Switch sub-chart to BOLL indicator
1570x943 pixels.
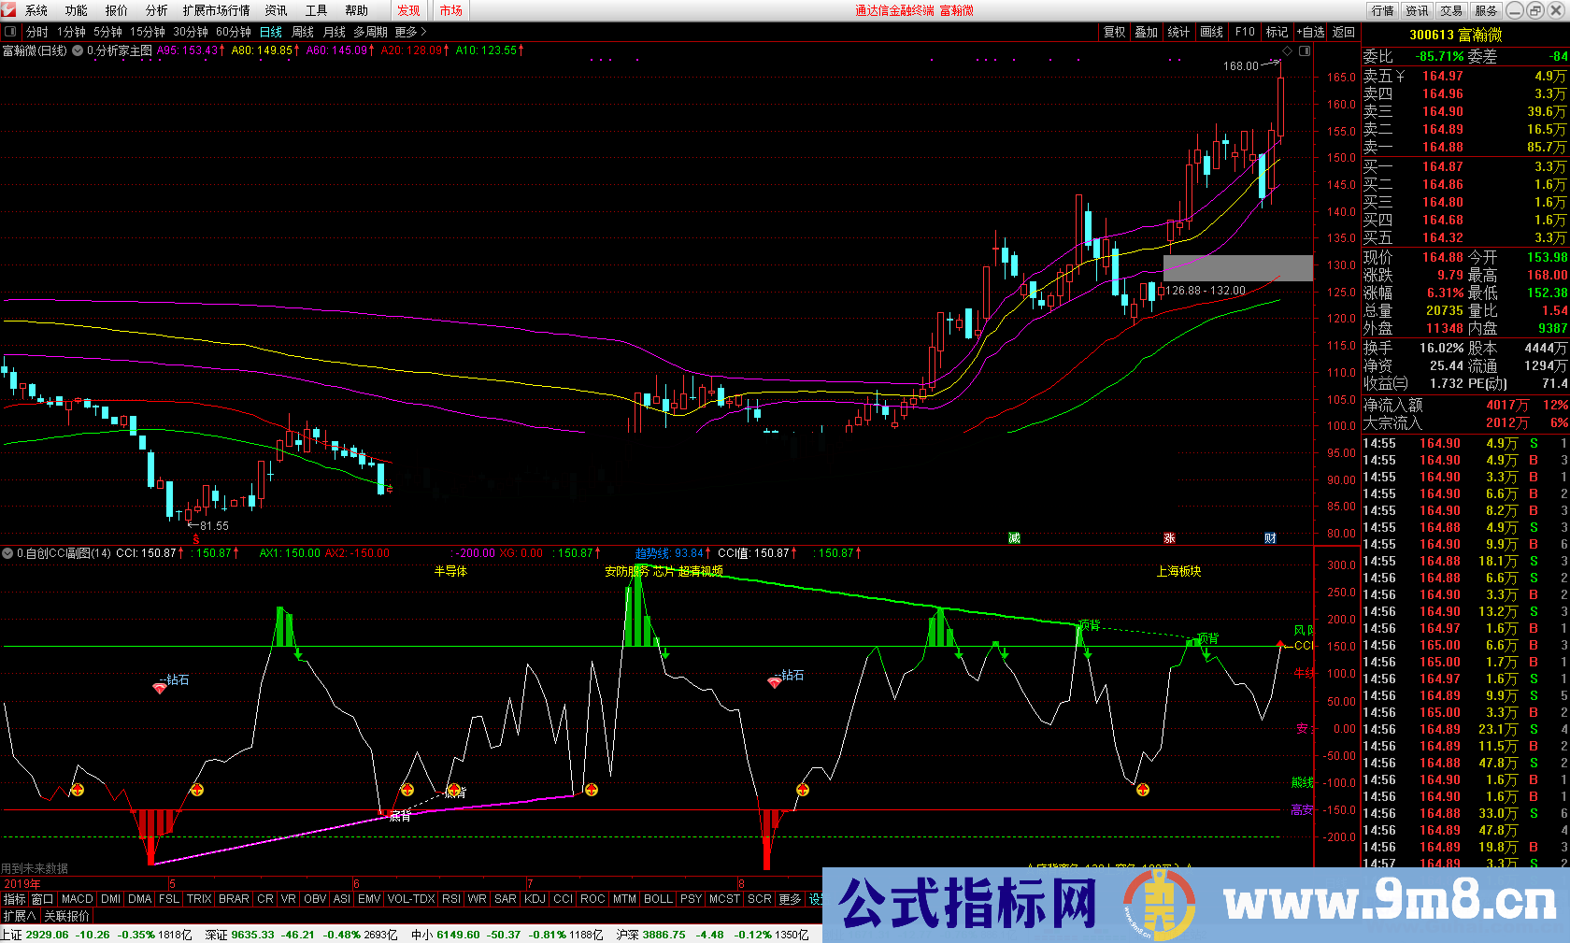(x=658, y=899)
